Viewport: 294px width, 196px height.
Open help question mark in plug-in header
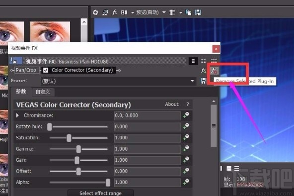click(188, 104)
